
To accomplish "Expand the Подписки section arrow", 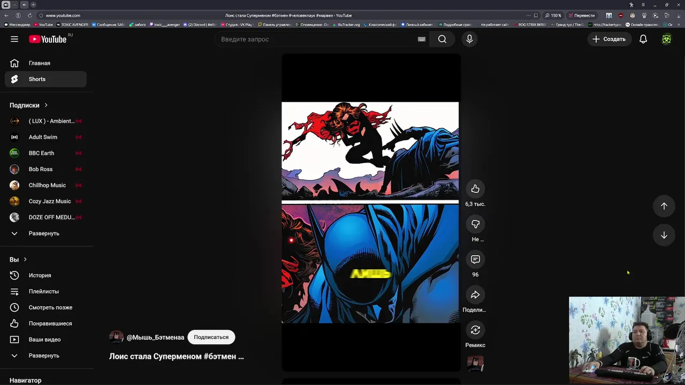I will pyautogui.click(x=46, y=105).
